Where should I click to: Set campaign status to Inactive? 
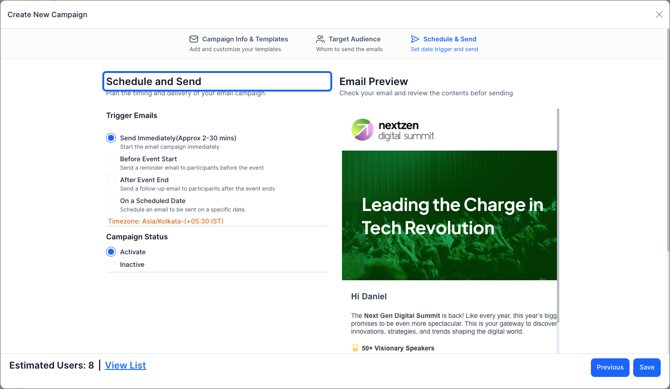click(x=111, y=264)
